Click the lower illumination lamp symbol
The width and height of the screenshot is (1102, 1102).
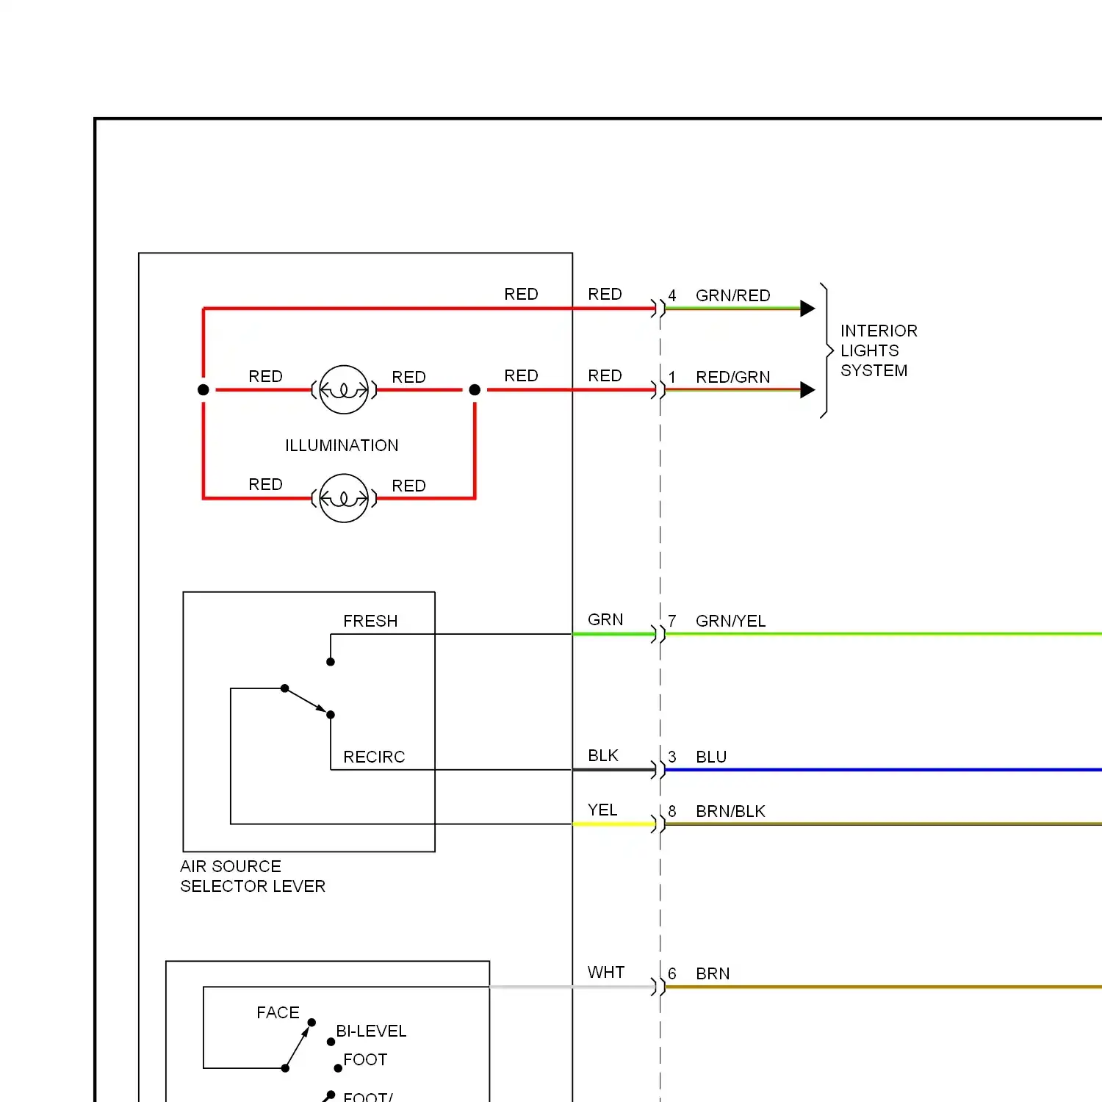[x=344, y=498]
